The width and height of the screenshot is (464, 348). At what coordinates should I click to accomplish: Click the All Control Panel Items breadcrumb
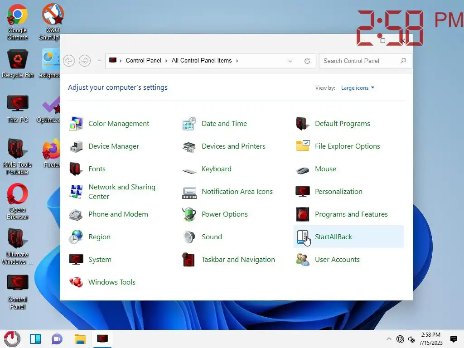coord(202,61)
